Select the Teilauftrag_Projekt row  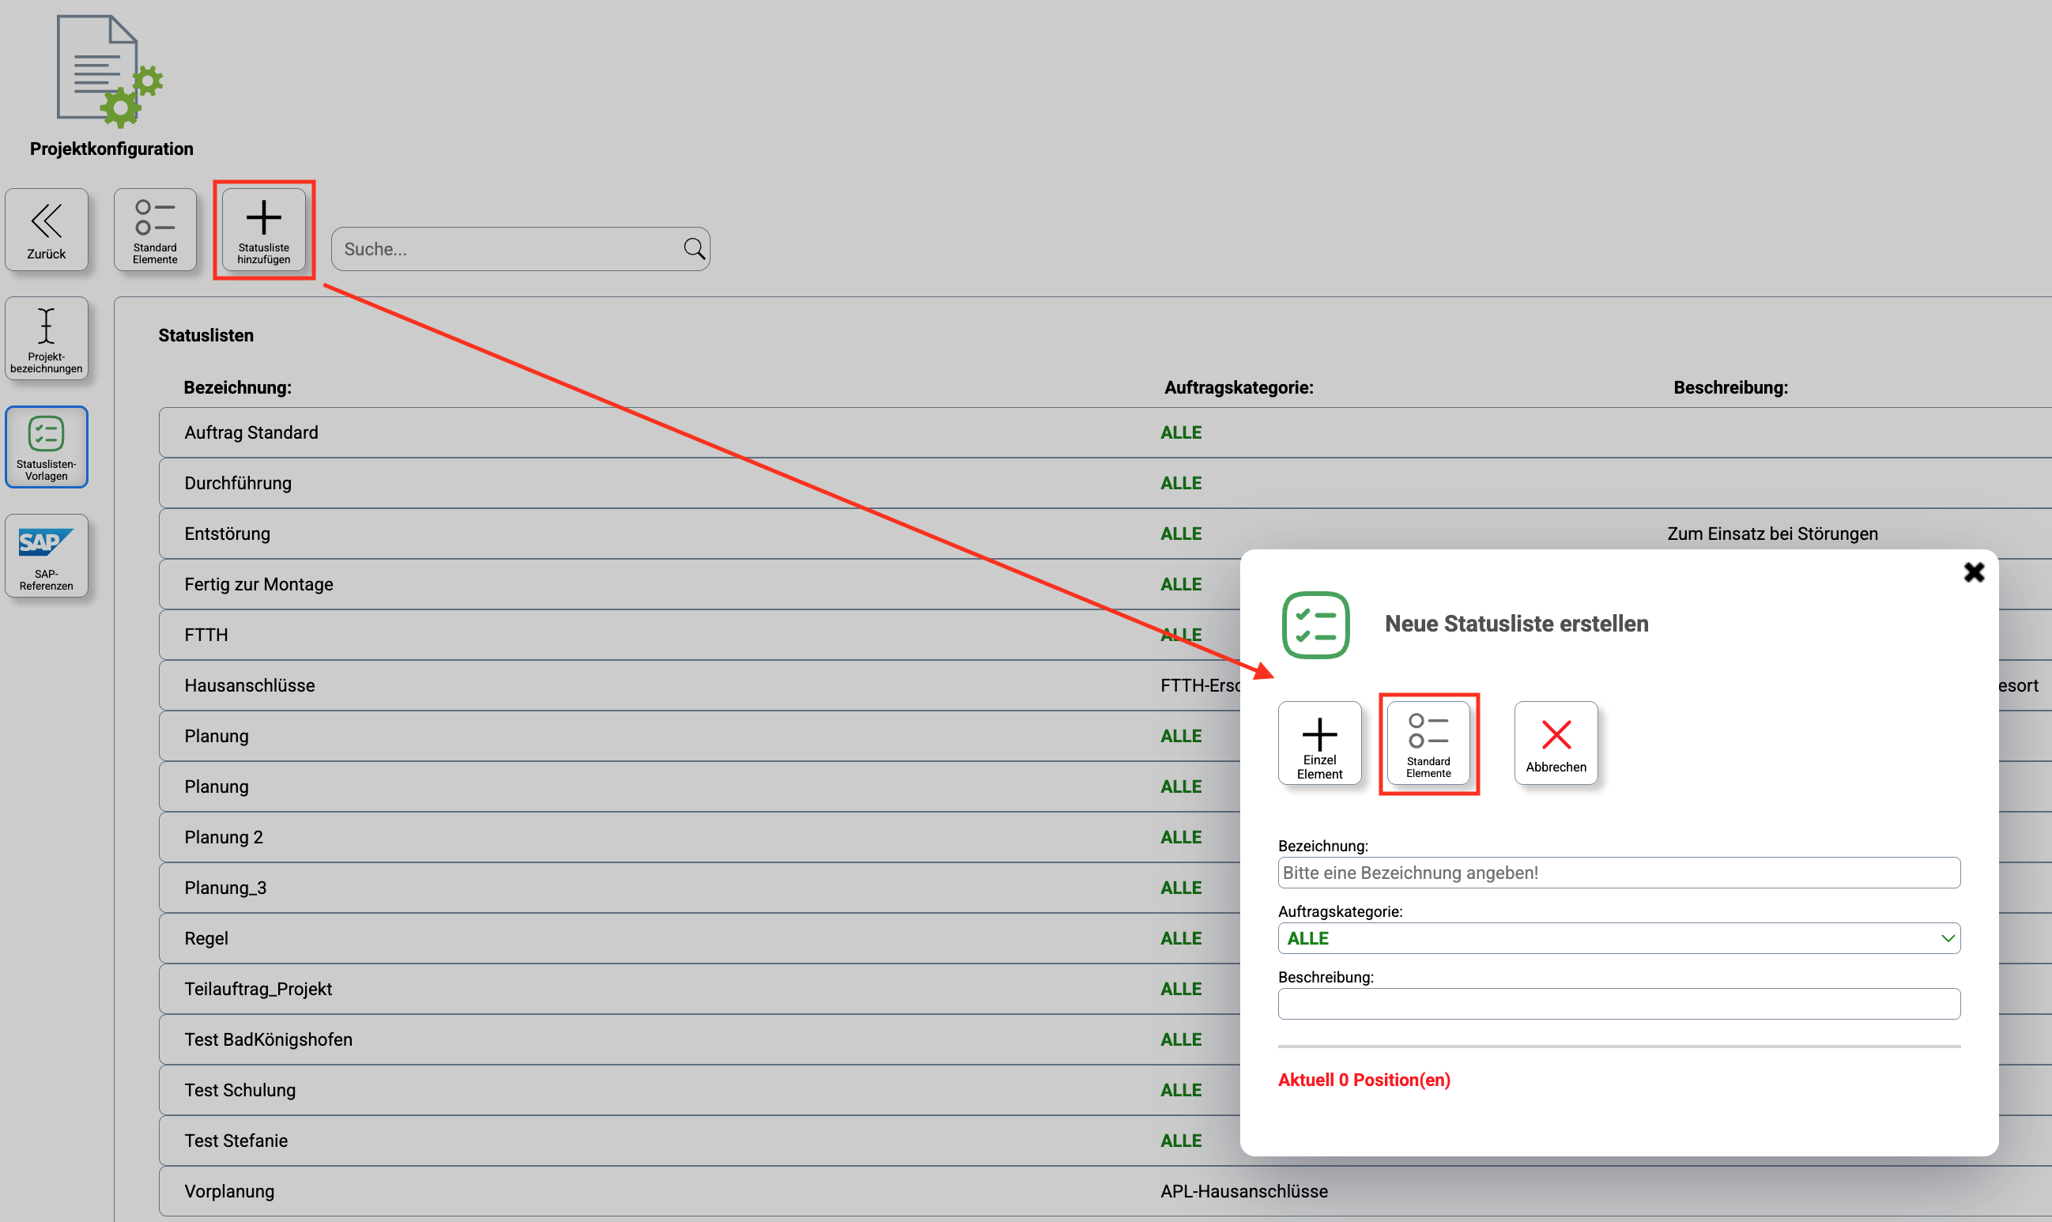coord(658,988)
